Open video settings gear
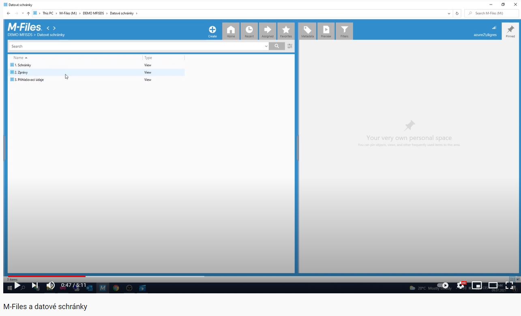The width and height of the screenshot is (521, 316). [461, 285]
